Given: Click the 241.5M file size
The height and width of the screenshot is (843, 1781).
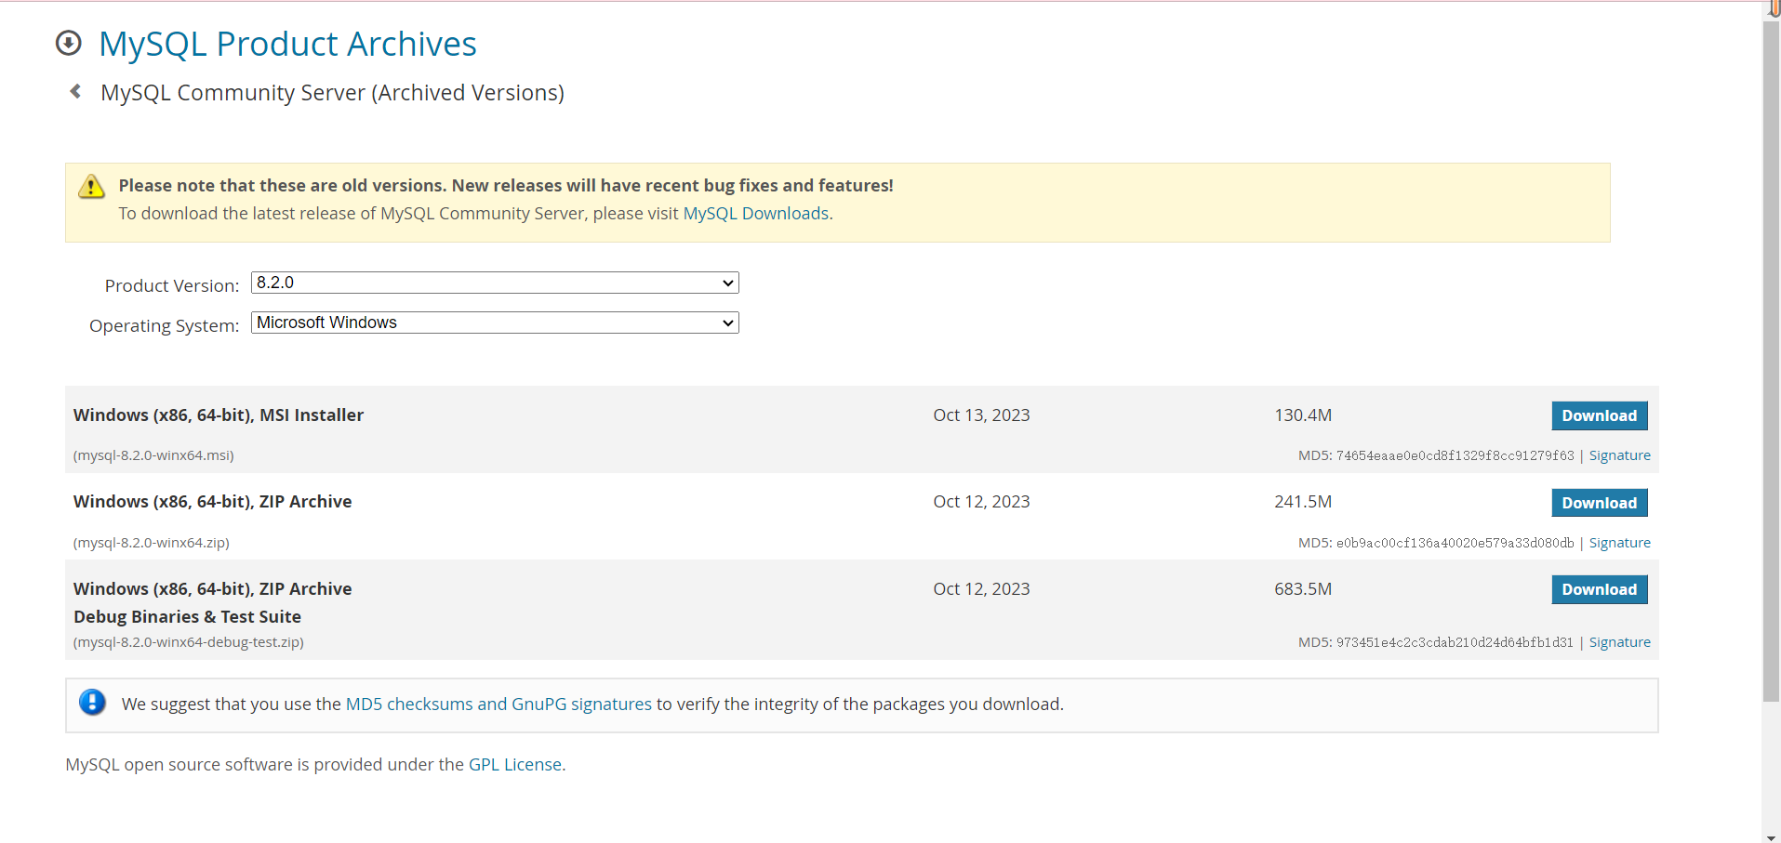Looking at the screenshot, I should coord(1303,502).
